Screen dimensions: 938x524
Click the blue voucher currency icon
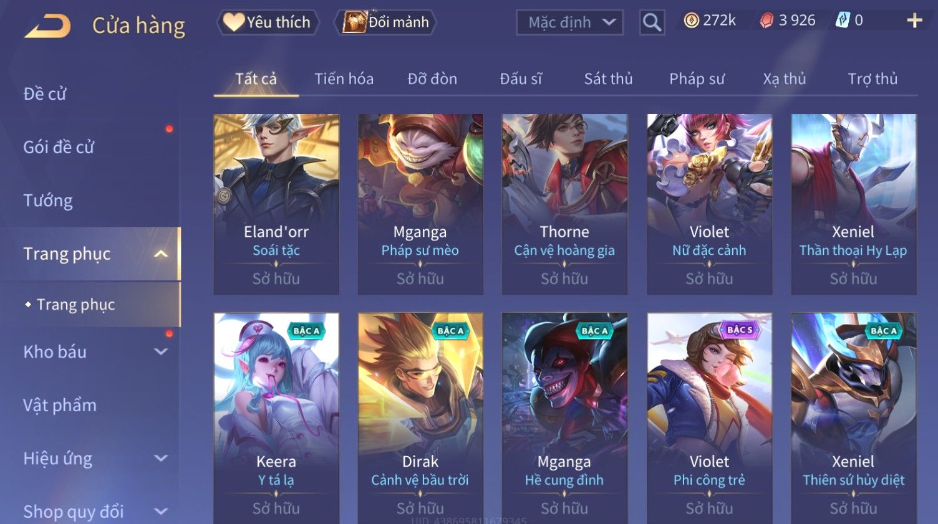point(843,21)
